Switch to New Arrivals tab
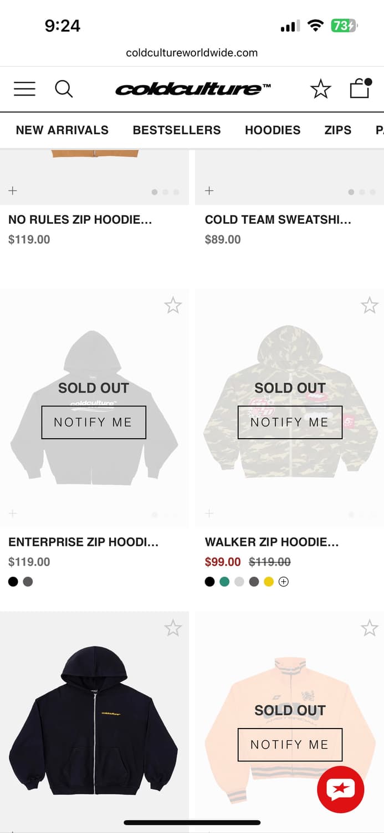 [x=62, y=130]
